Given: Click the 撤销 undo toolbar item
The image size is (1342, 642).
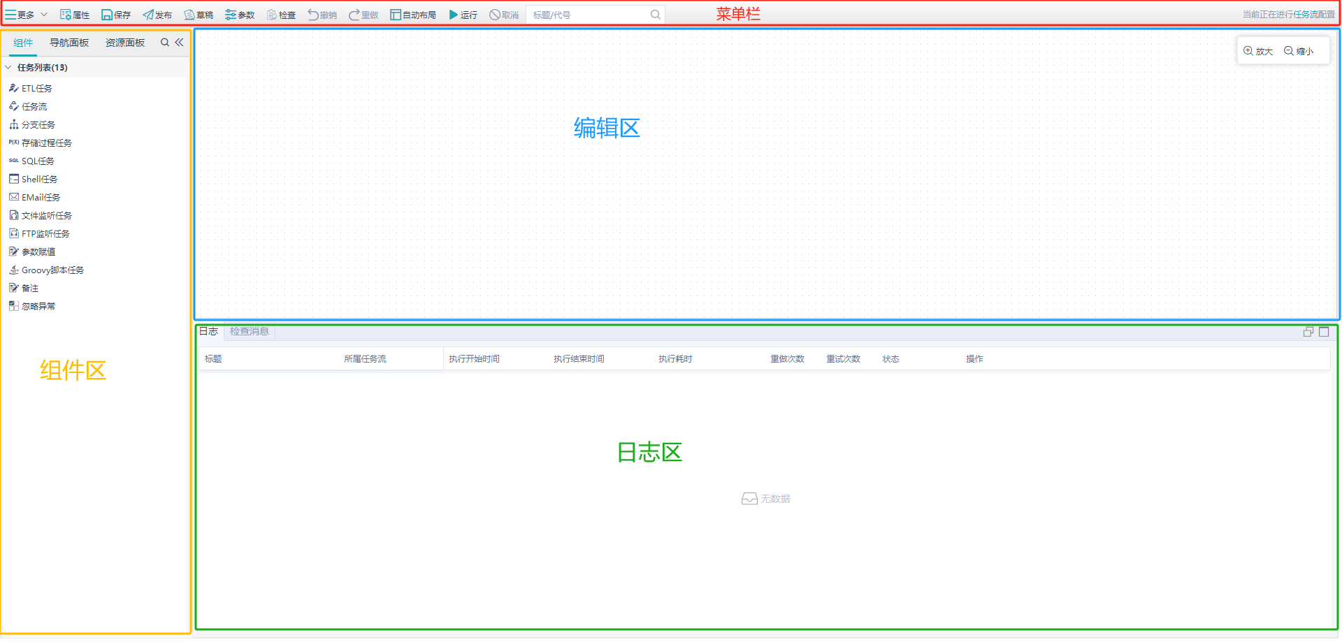Looking at the screenshot, I should click(321, 14).
